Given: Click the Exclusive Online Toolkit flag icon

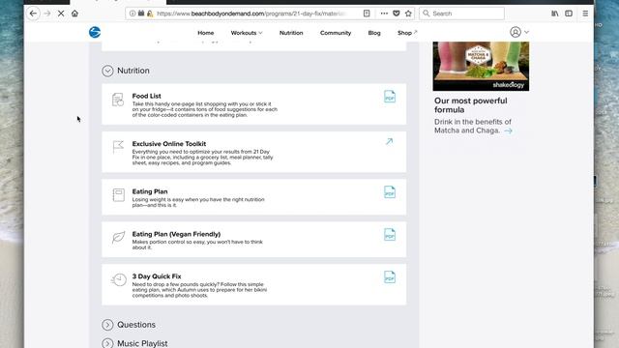Looking at the screenshot, I should point(118,147).
